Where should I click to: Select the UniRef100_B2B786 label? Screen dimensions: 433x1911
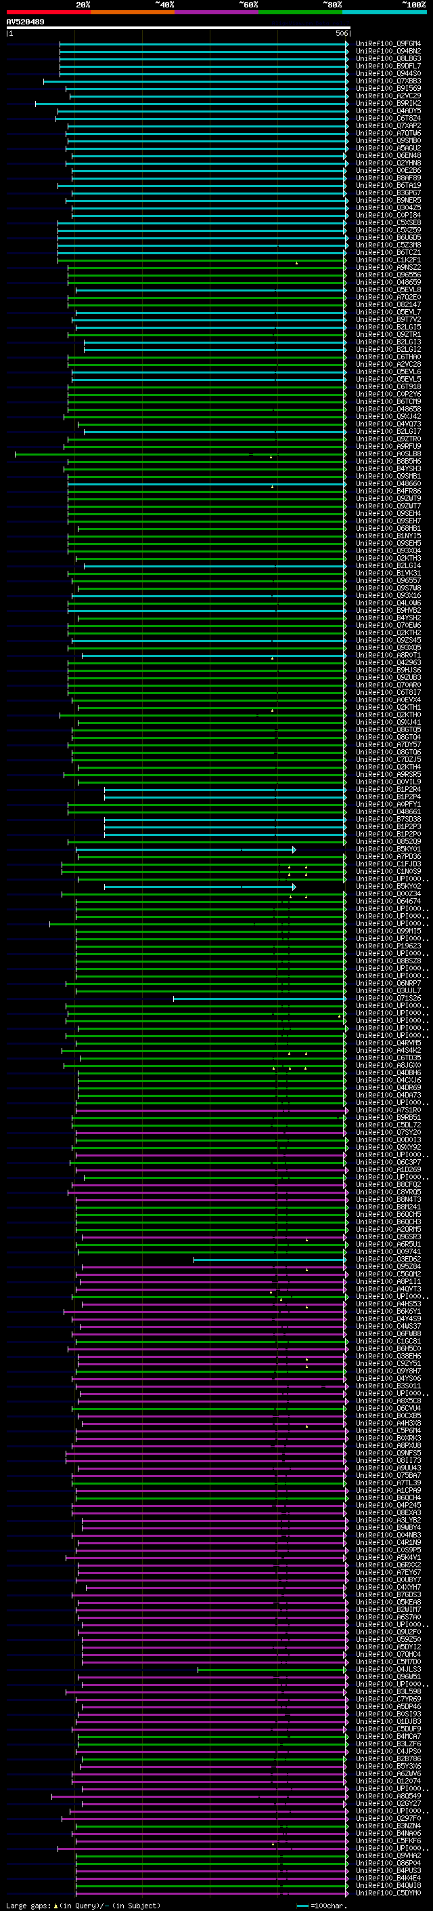click(388, 1759)
